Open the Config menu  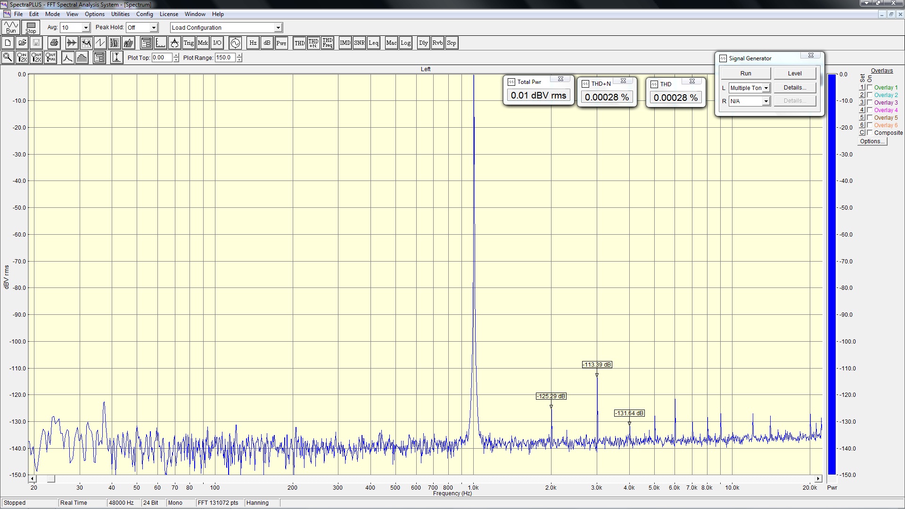pyautogui.click(x=145, y=14)
